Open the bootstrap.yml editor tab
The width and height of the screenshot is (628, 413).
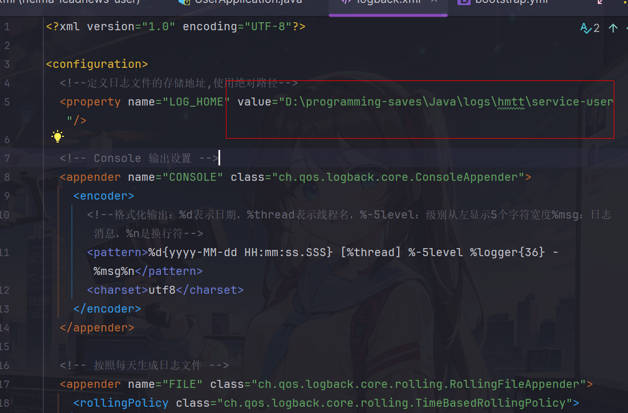pos(503,2)
